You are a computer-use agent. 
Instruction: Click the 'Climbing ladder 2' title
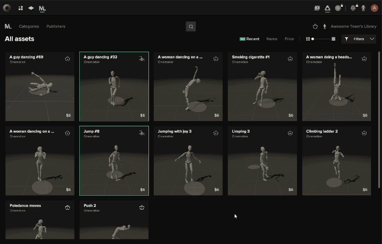tap(322, 131)
